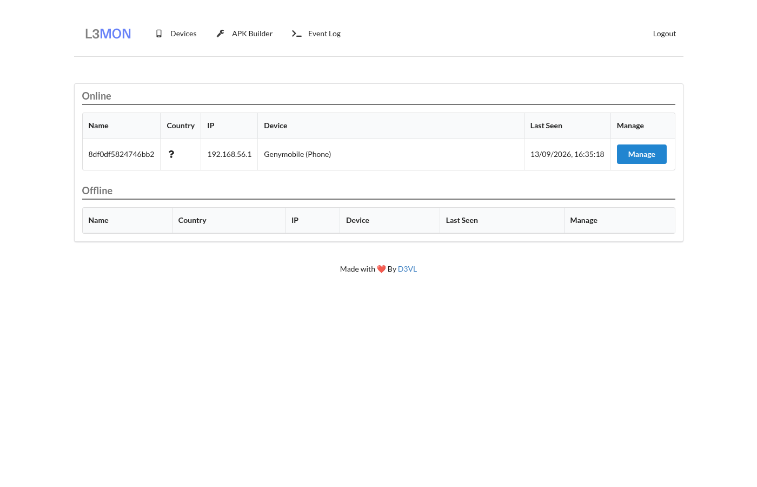This screenshot has width=757, height=487.
Task: Click the 'Made with' footer text
Action: pyautogui.click(x=357, y=269)
